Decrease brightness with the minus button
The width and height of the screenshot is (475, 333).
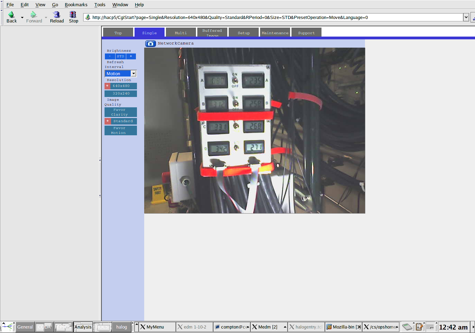[x=110, y=56]
